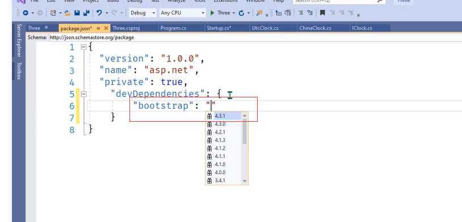
Task: Collapse the devDependencies block at line 5
Action: pyautogui.click(x=83, y=94)
